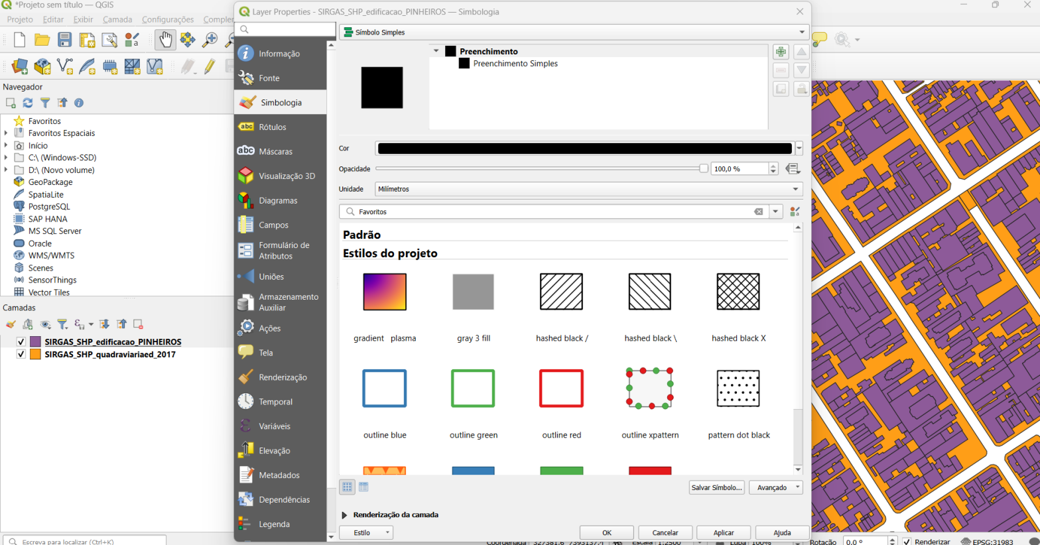Open the style manager beside Favoritos search
1040x545 pixels.
click(795, 212)
